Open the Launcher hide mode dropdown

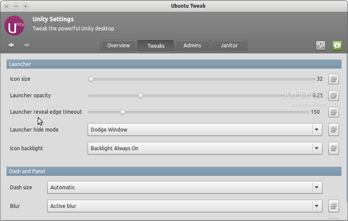205,129
